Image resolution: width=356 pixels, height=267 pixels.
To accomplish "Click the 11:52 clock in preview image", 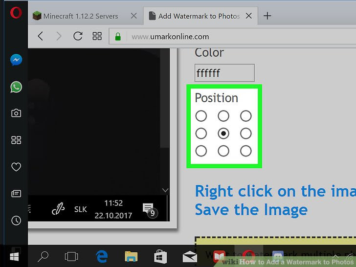I will tap(113, 203).
